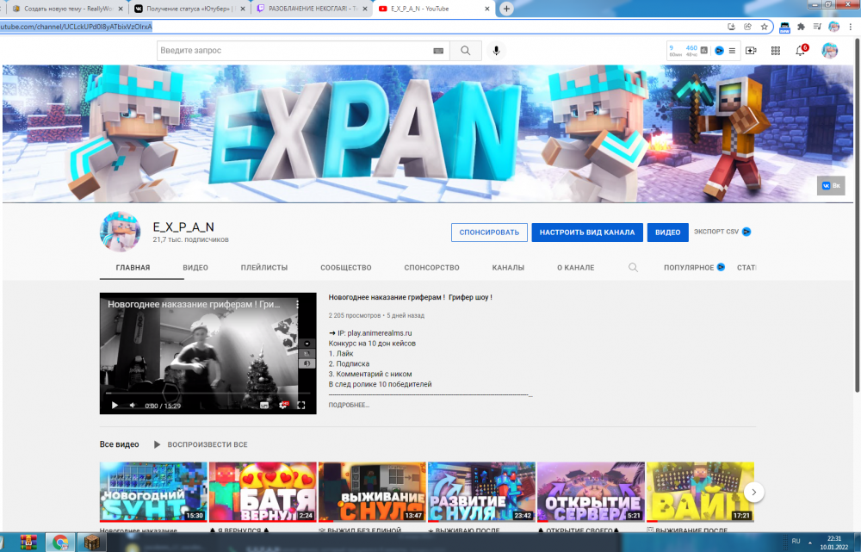Toggle subtitles in the video player
Image resolution: width=861 pixels, height=552 pixels.
click(264, 406)
